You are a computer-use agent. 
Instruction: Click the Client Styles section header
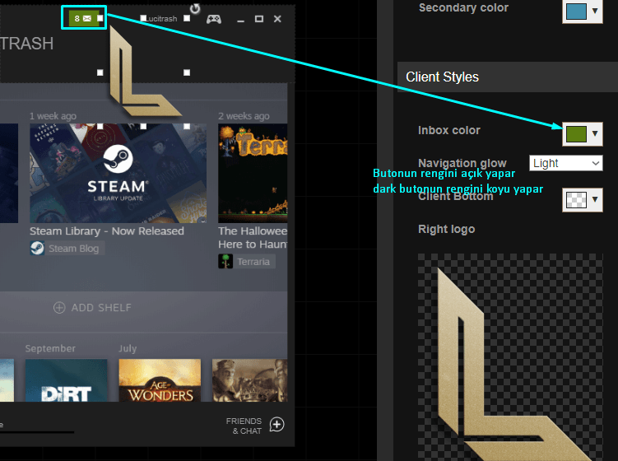coord(508,77)
